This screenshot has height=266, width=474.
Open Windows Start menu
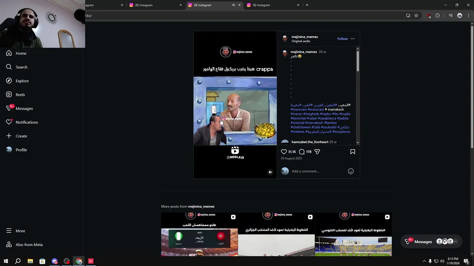(6, 261)
